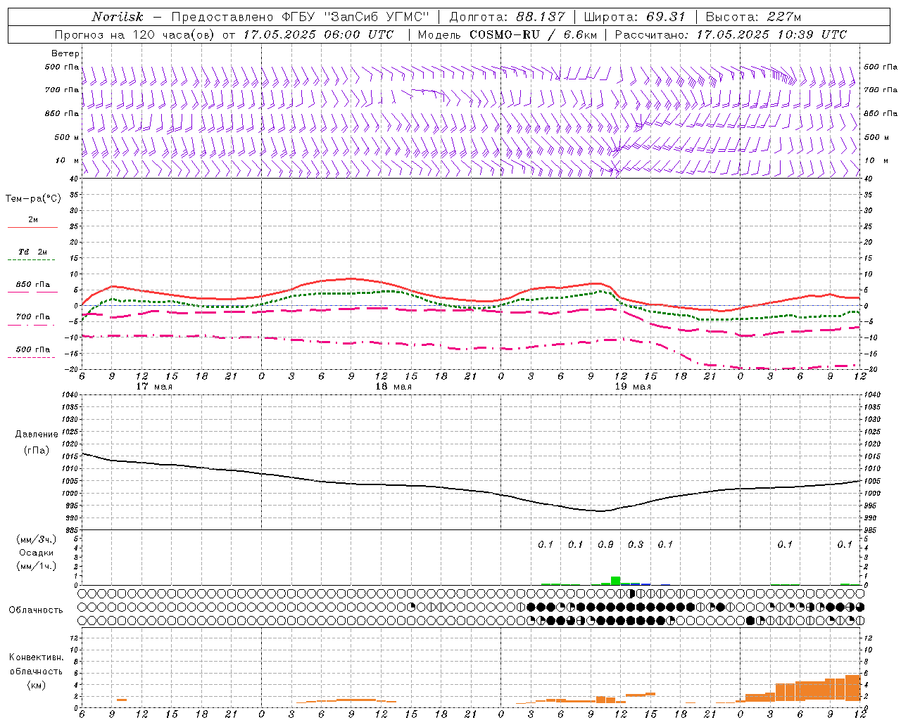This screenshot has width=901, height=720.
Task: Click the Norilsk station title
Action: [118, 17]
